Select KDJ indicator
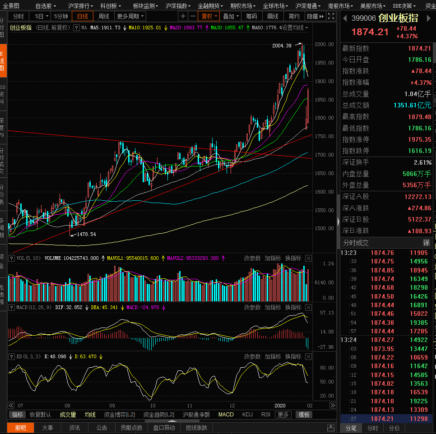This screenshot has height=434, width=436. click(247, 415)
